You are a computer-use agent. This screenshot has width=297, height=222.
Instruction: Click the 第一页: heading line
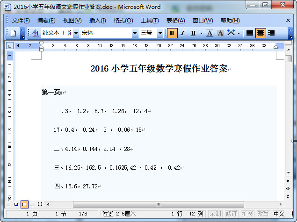click(x=52, y=93)
